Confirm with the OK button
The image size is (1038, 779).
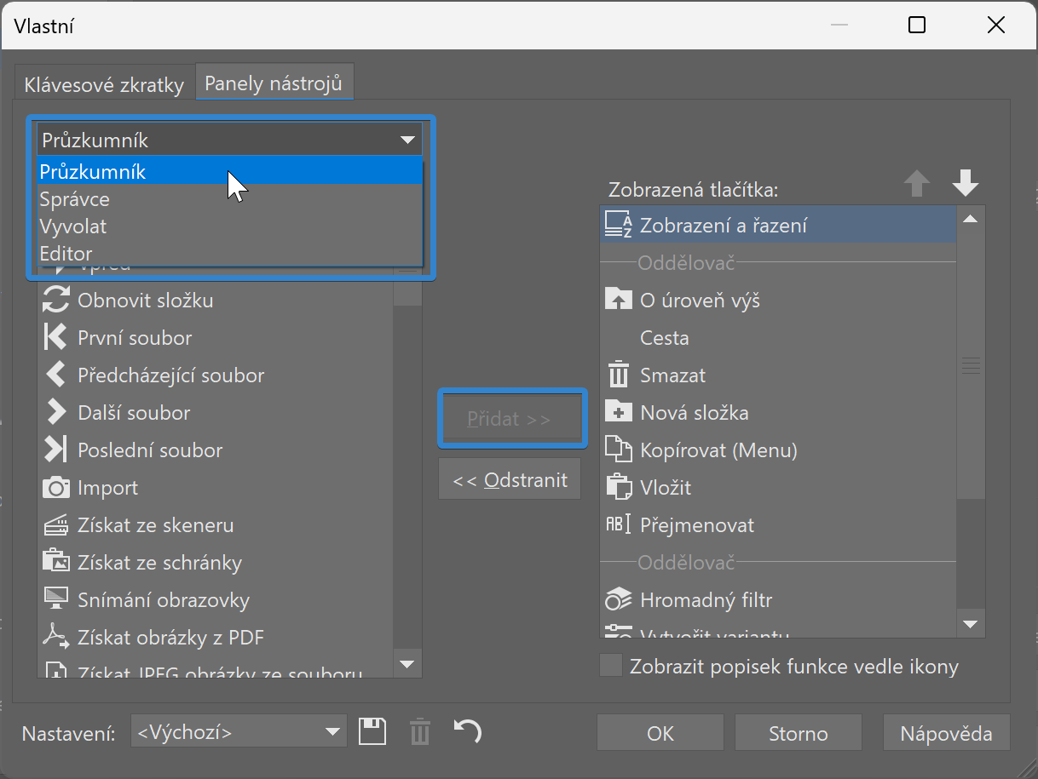[660, 733]
